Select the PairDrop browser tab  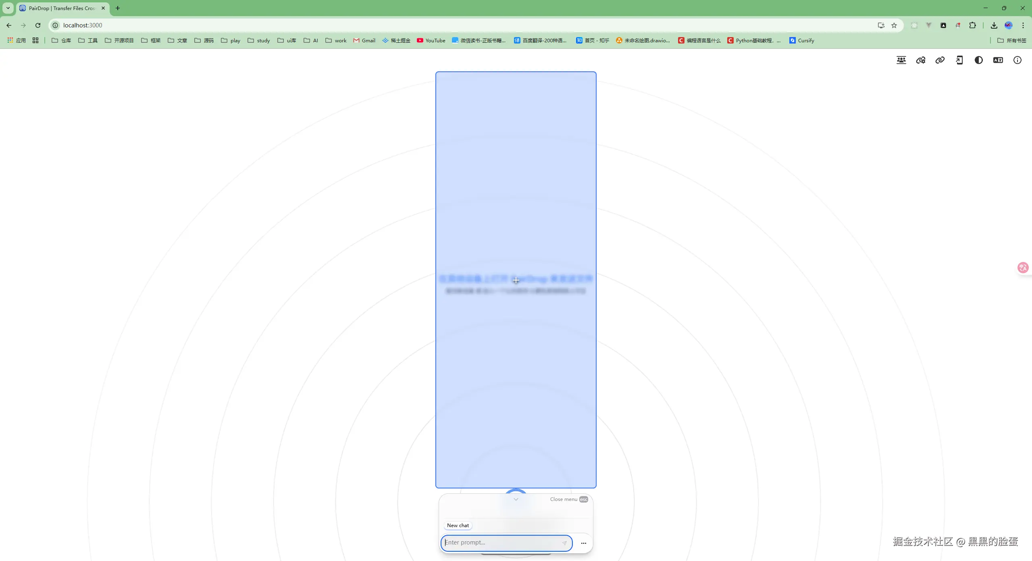(60, 8)
